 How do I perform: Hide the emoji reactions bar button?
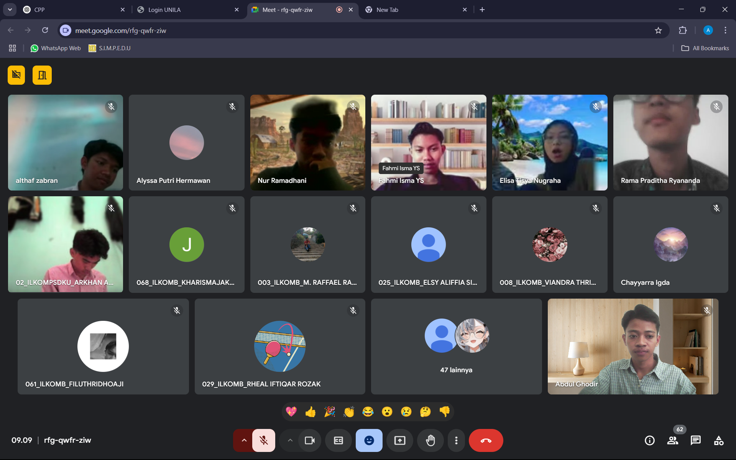click(x=369, y=440)
